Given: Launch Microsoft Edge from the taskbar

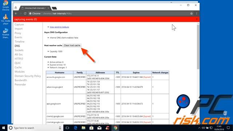Looking at the screenshot, I should pyautogui.click(x=75, y=128).
